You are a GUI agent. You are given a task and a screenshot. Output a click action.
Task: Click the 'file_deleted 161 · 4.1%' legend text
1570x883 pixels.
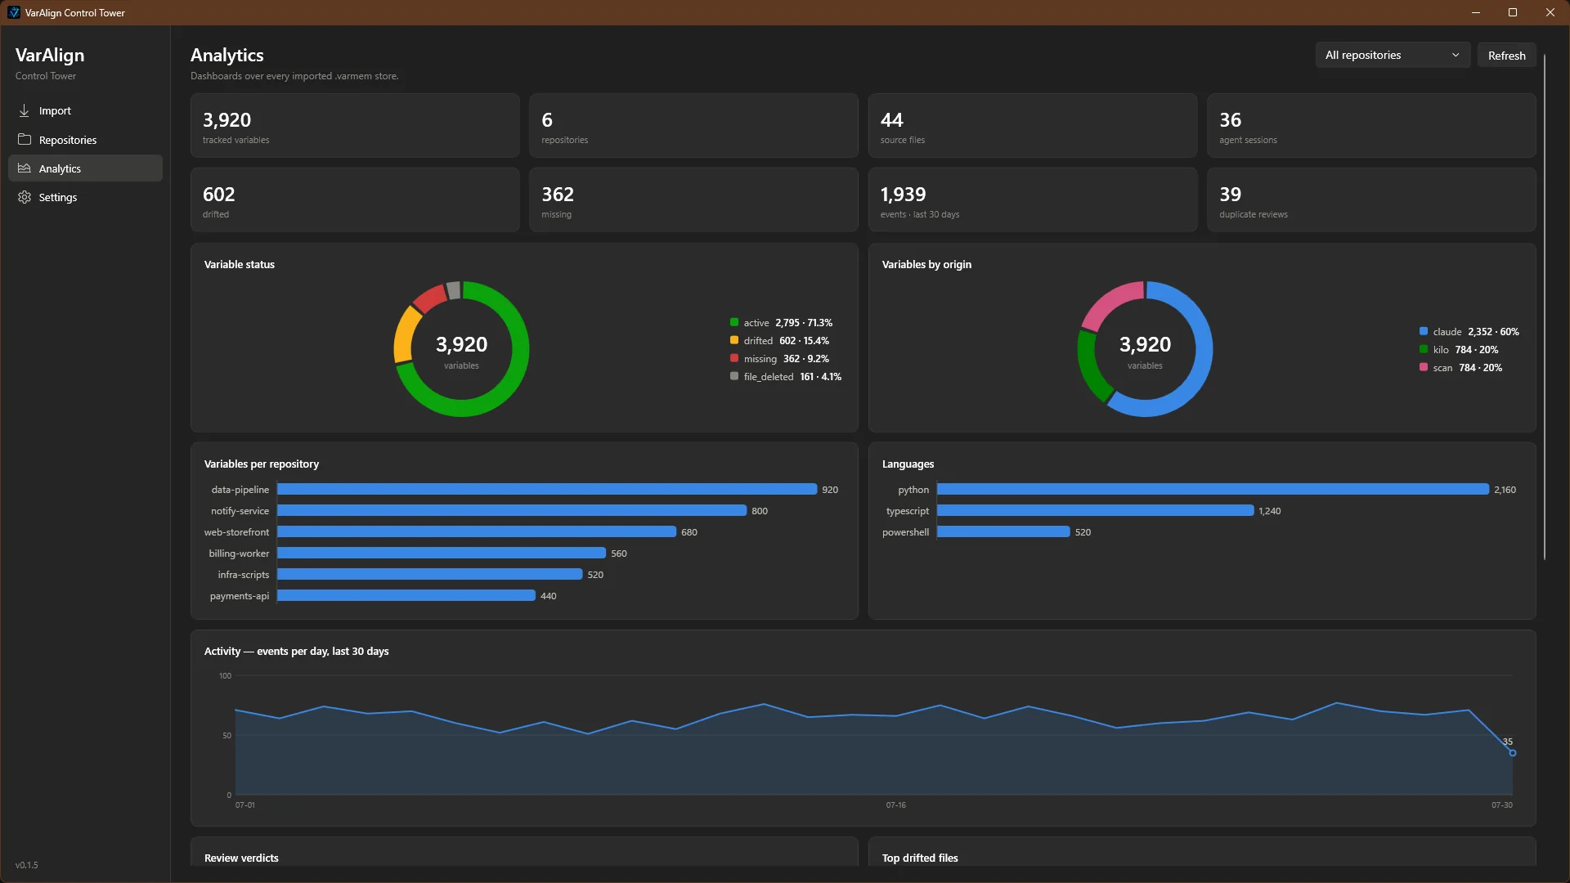tap(792, 377)
